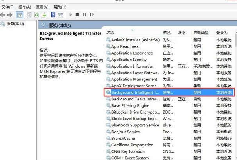Select the ActiveX Installer (AxInstSV) service

click(x=169, y=40)
